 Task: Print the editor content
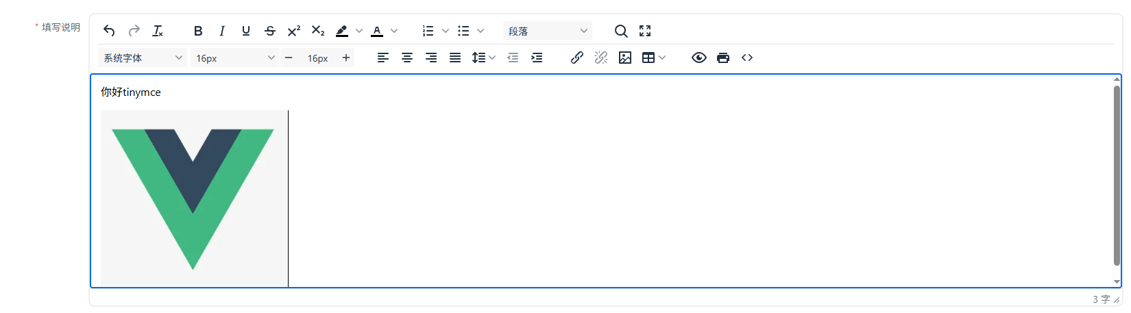(x=723, y=58)
